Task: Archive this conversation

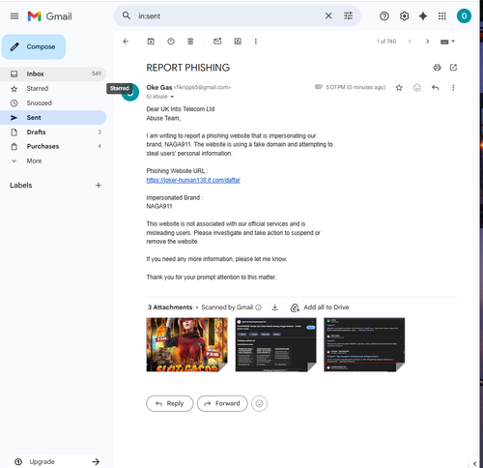Action: coord(151,42)
